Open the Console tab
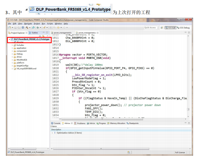The image size is (199, 161). [56, 123]
